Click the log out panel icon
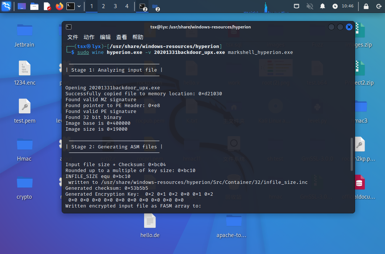 [379, 6]
